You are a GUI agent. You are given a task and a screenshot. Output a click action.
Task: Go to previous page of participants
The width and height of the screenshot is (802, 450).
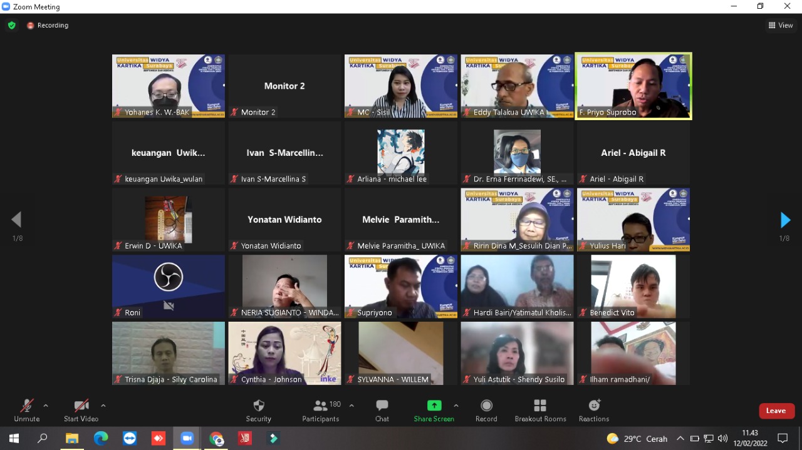coord(17,220)
